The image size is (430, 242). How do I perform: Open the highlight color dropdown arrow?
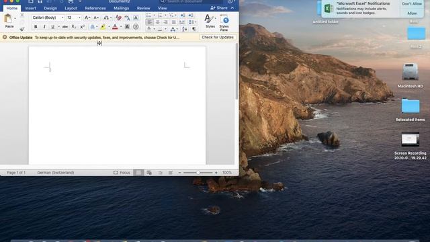pyautogui.click(x=109, y=27)
